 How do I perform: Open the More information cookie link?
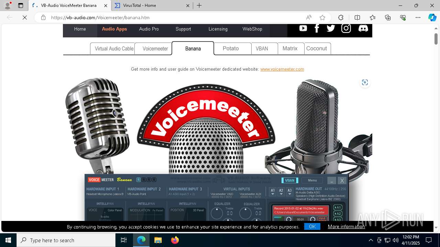tap(346, 226)
